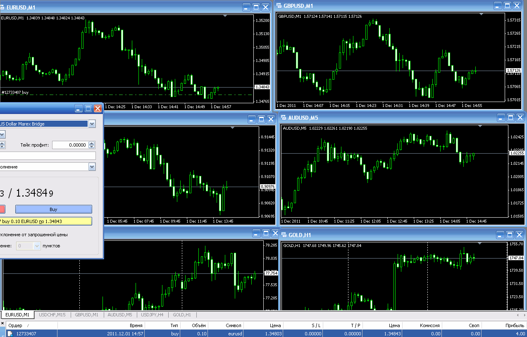Close the terminal panel with the X icon

coord(2,323)
